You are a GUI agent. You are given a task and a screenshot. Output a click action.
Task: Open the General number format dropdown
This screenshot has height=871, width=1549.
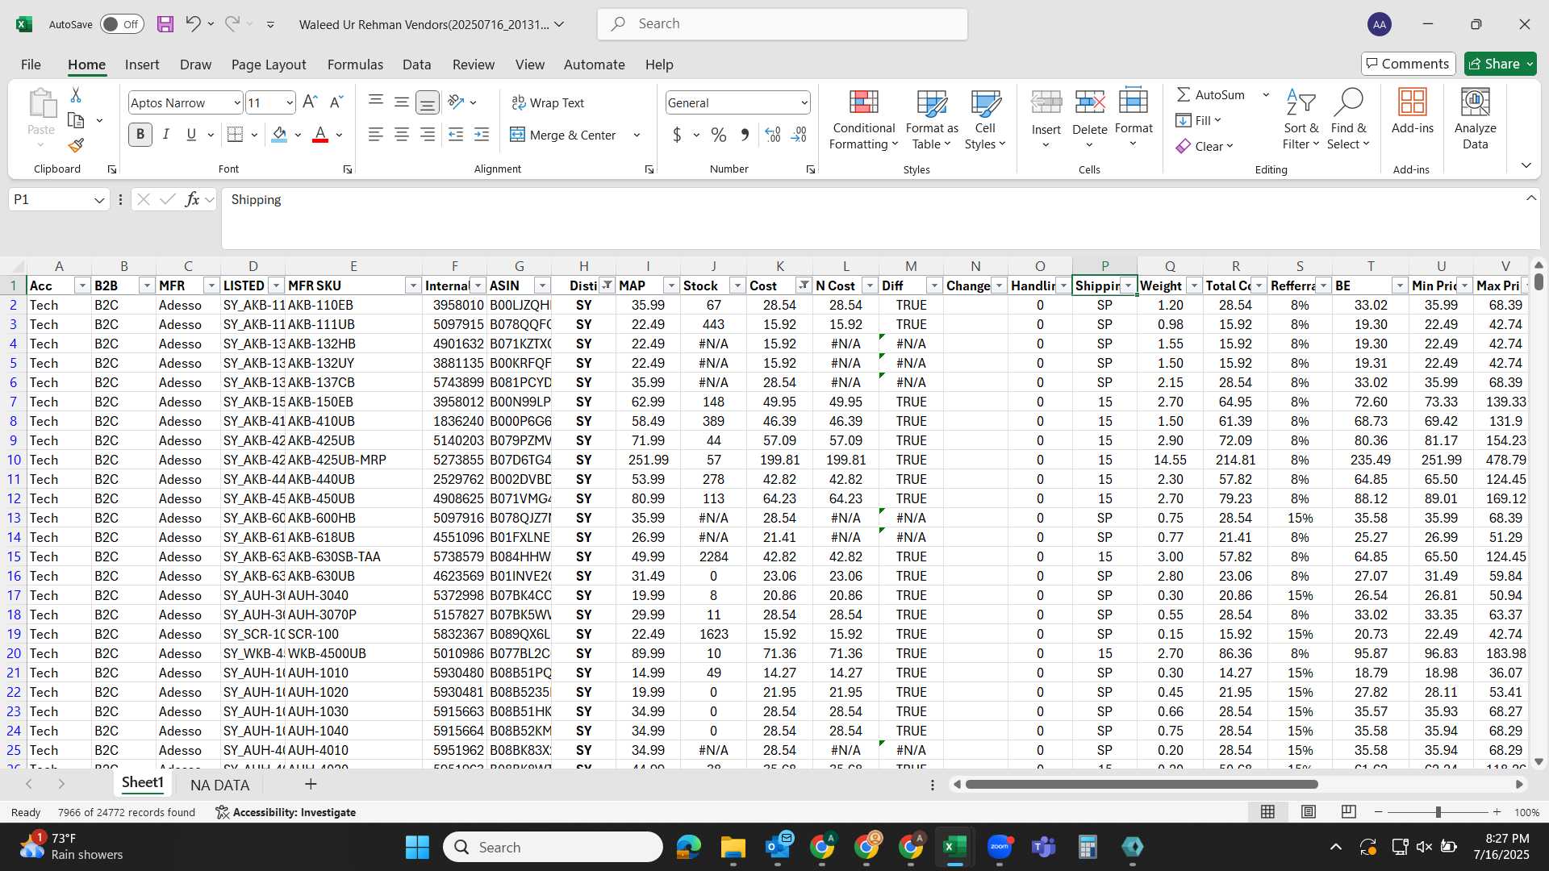804,102
